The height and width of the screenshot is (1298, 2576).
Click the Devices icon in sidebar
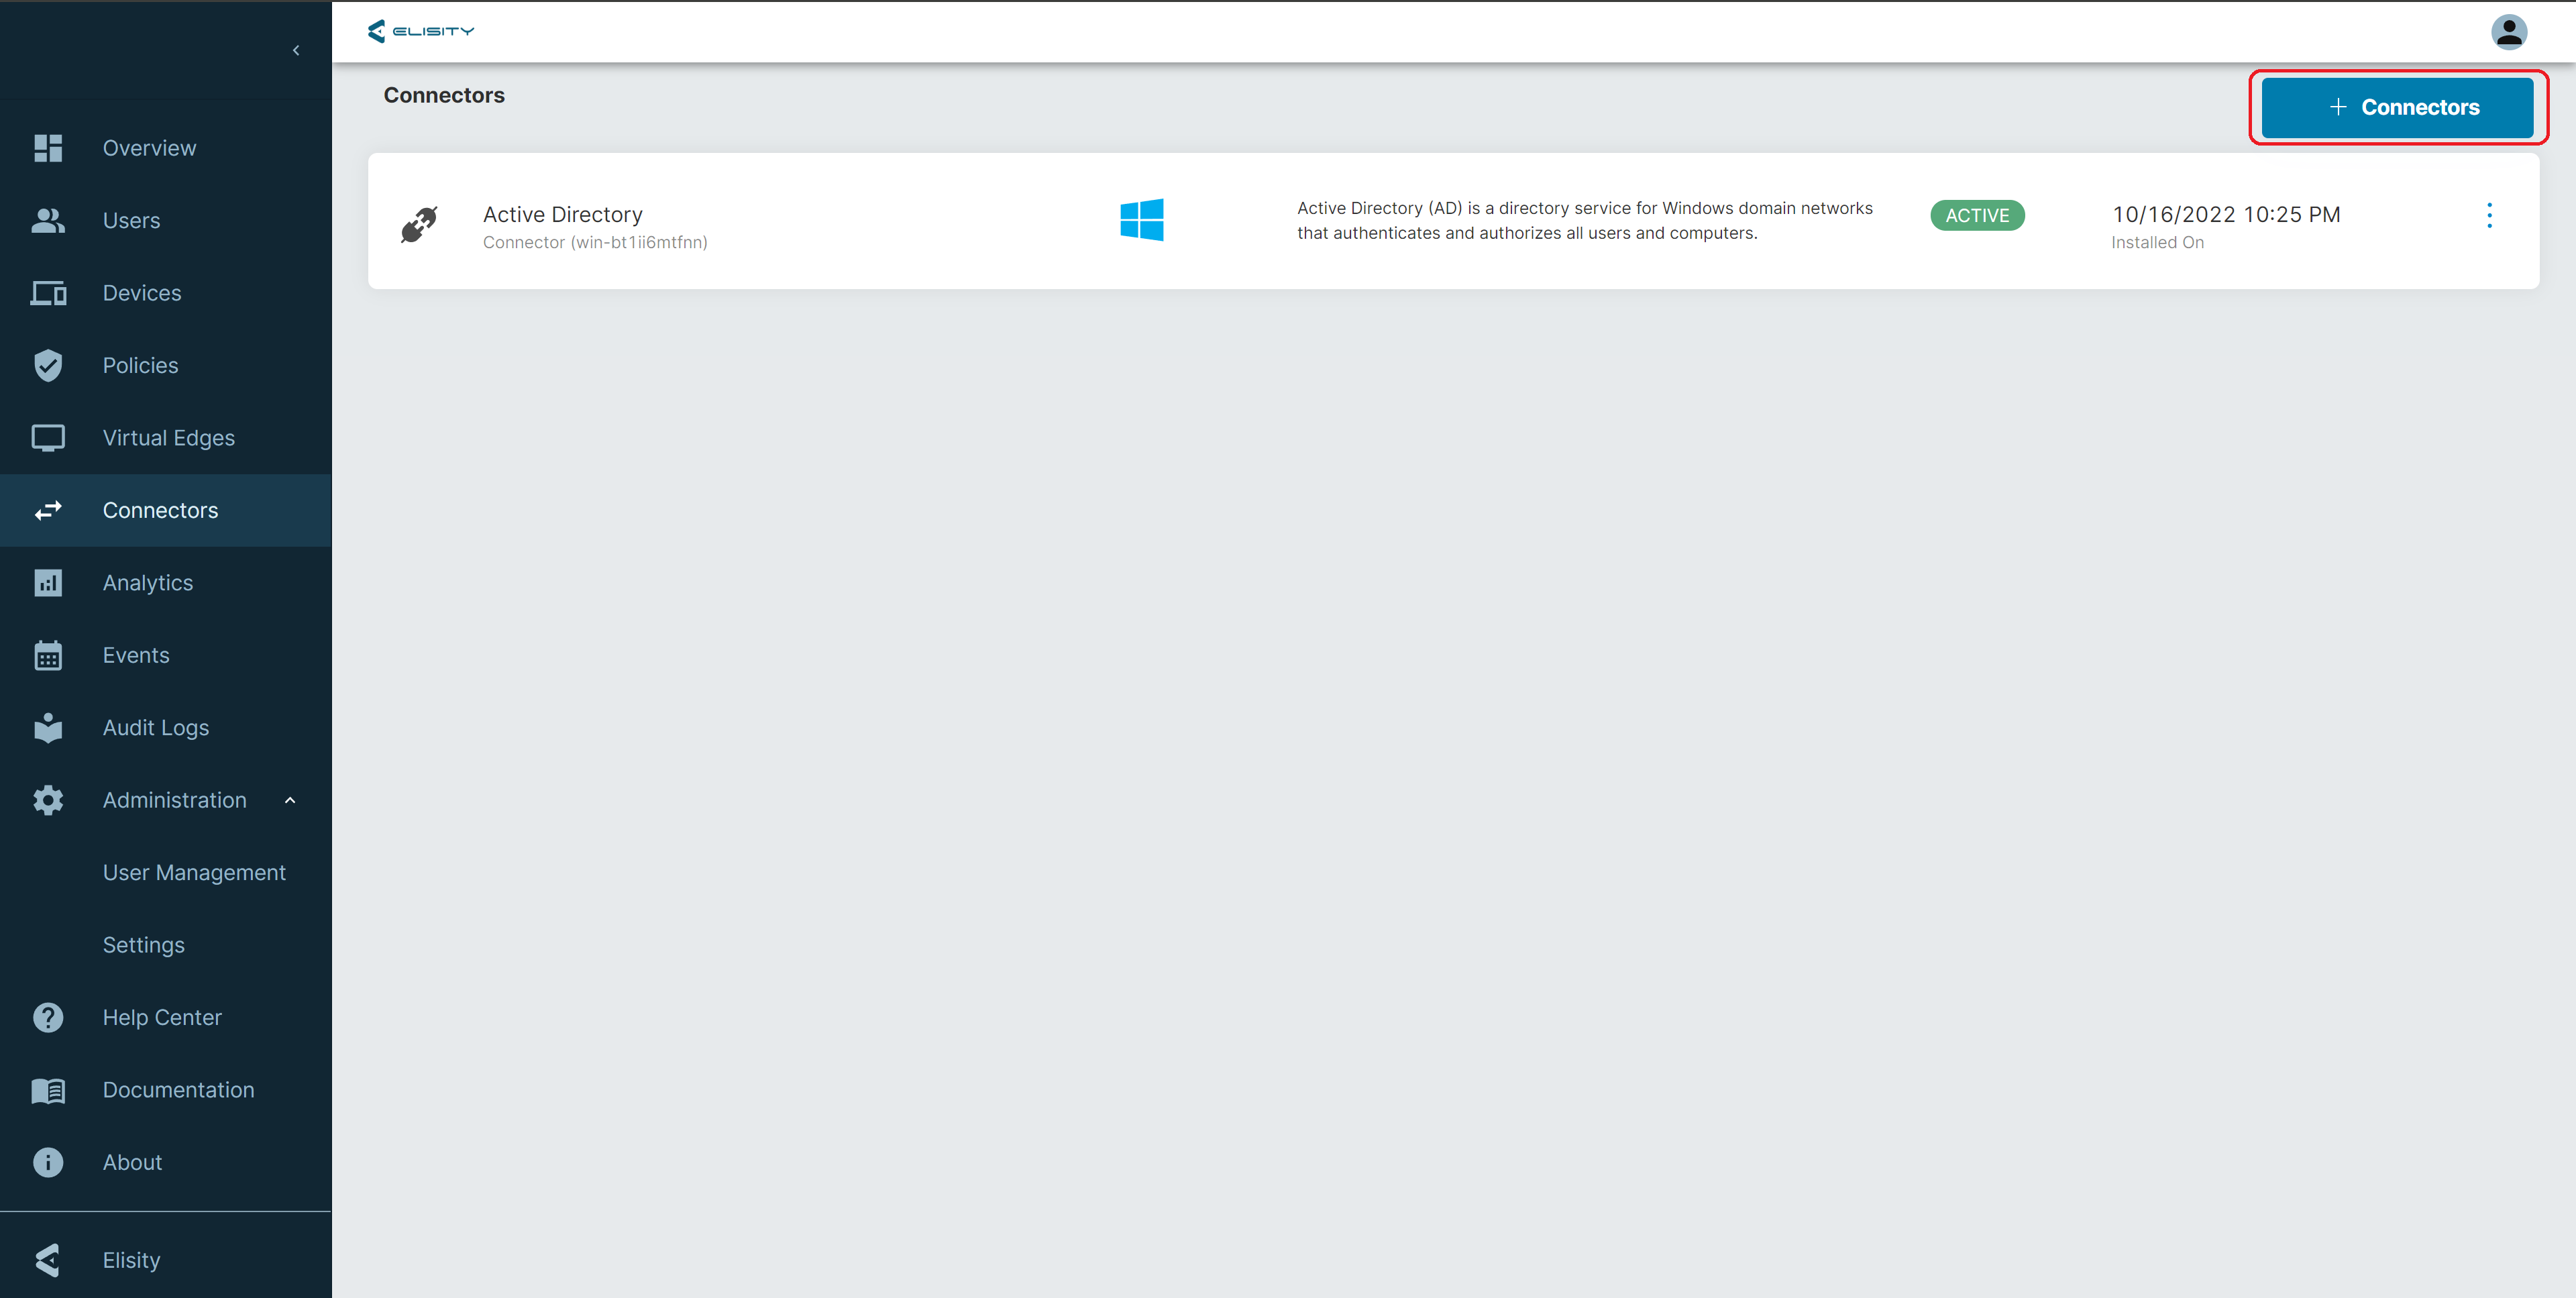click(x=48, y=293)
